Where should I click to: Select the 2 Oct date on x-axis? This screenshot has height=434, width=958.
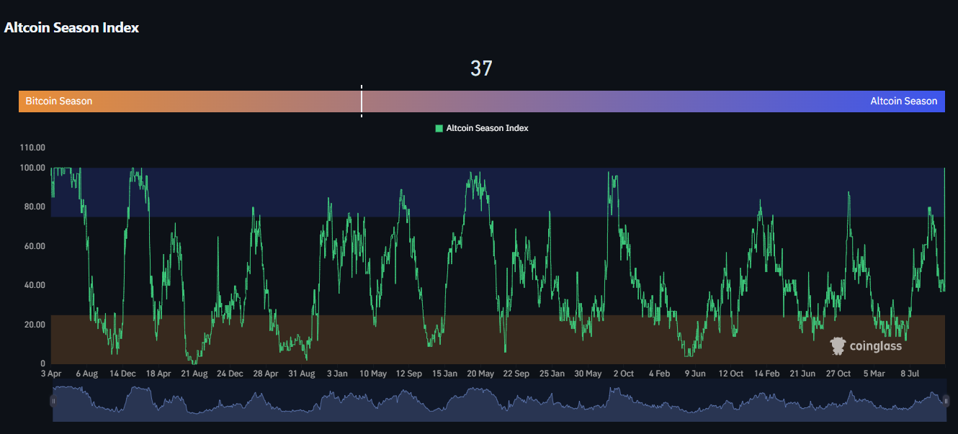624,374
